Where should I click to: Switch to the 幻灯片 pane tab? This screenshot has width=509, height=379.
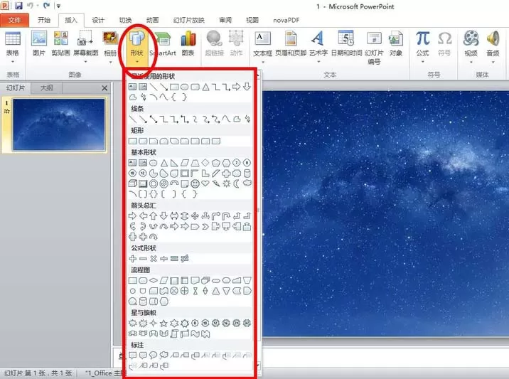tap(15, 87)
